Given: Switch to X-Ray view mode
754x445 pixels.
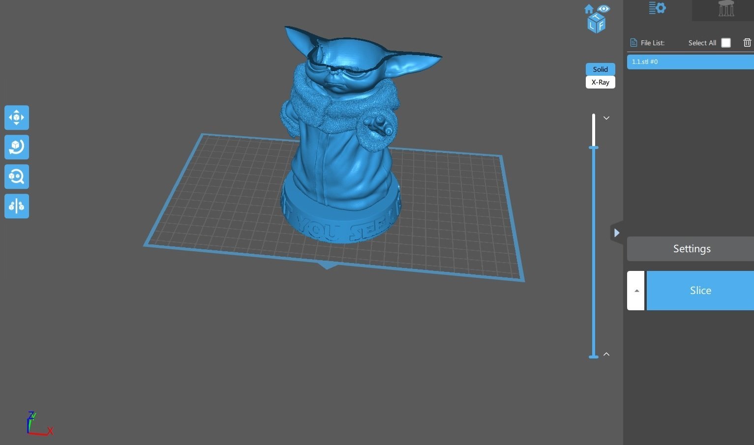Looking at the screenshot, I should 600,82.
